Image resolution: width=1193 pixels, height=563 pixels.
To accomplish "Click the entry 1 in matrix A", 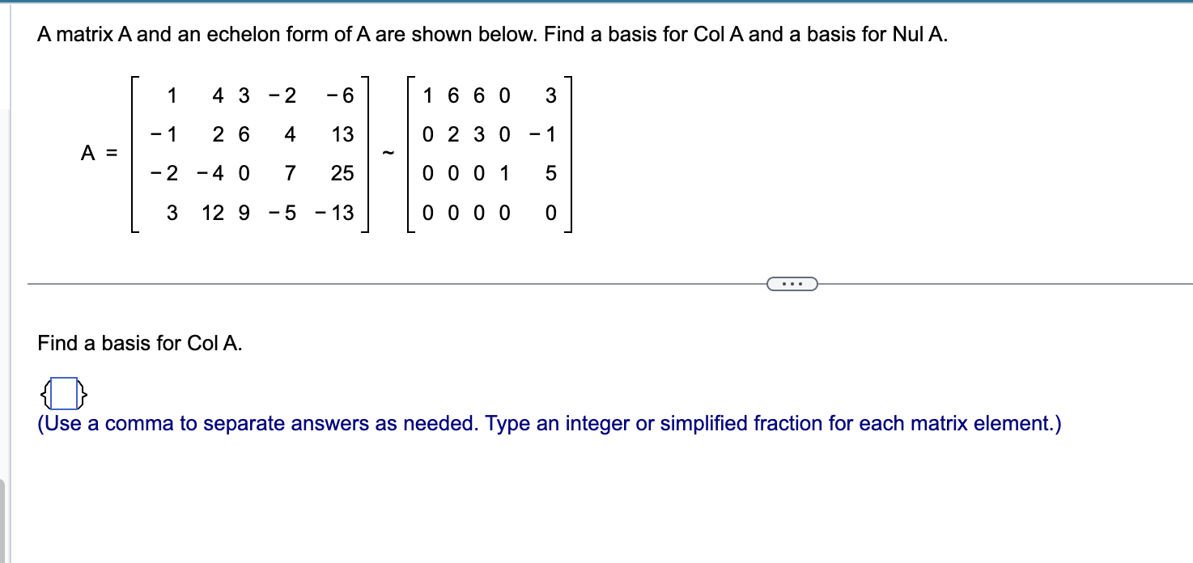I will click(172, 96).
